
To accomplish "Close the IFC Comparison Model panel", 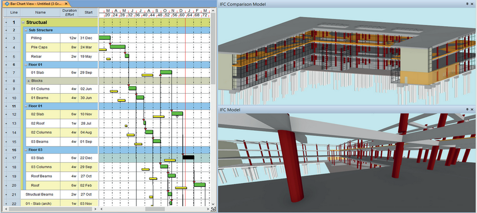I will (x=472, y=4).
